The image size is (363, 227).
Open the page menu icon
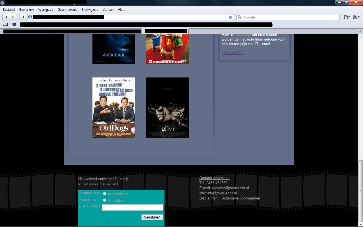[347, 17]
